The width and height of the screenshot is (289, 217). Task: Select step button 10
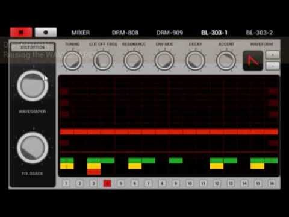pos(190,183)
